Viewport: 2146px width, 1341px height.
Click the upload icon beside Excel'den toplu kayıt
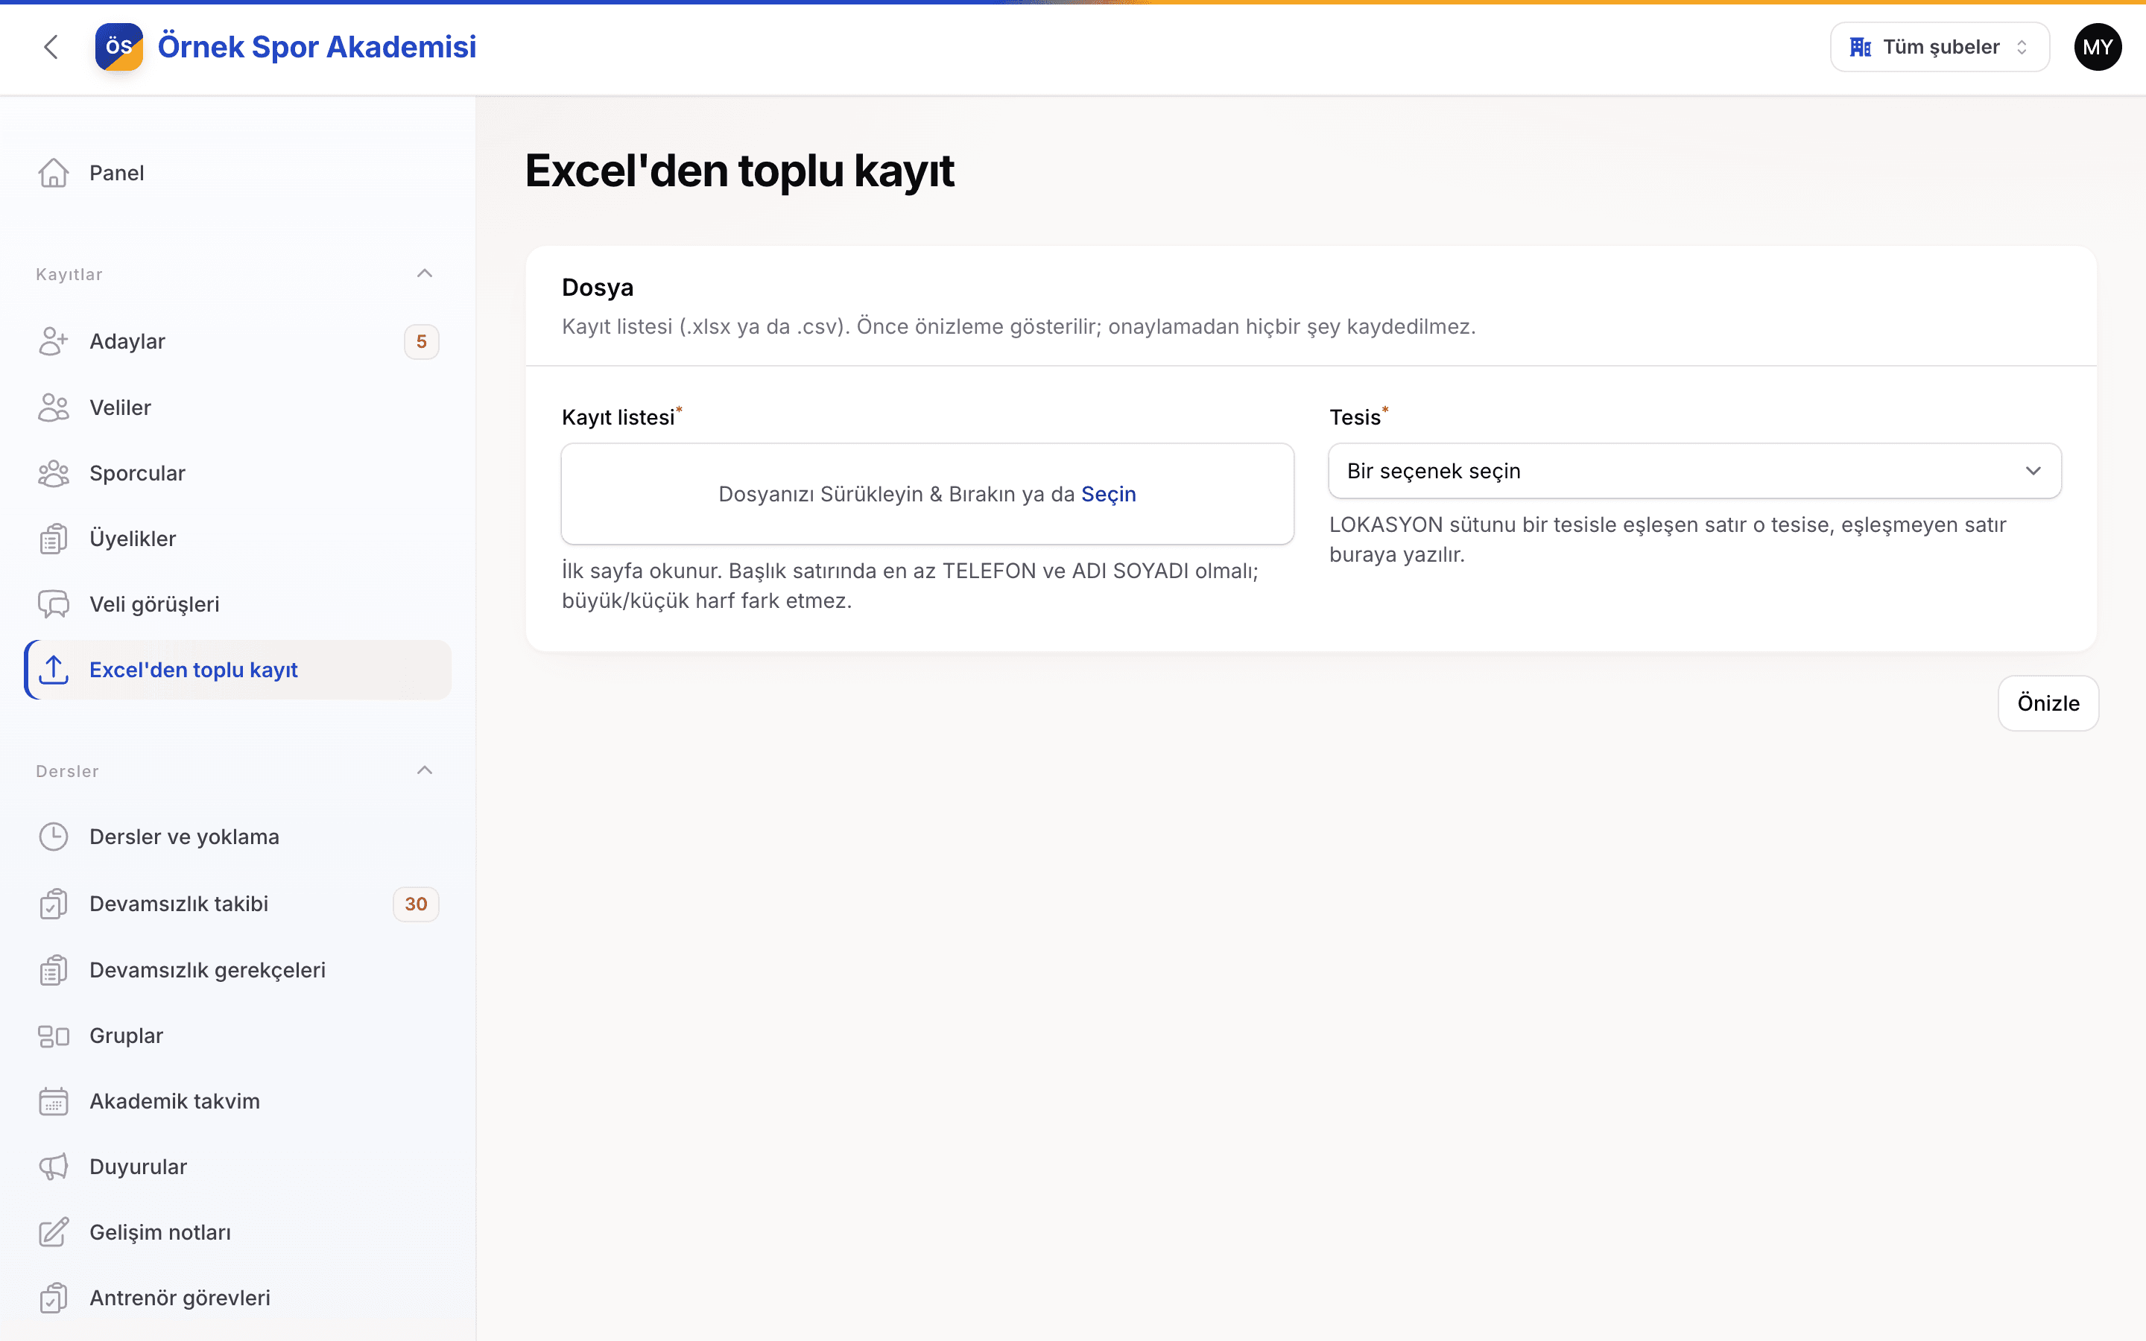tap(53, 670)
